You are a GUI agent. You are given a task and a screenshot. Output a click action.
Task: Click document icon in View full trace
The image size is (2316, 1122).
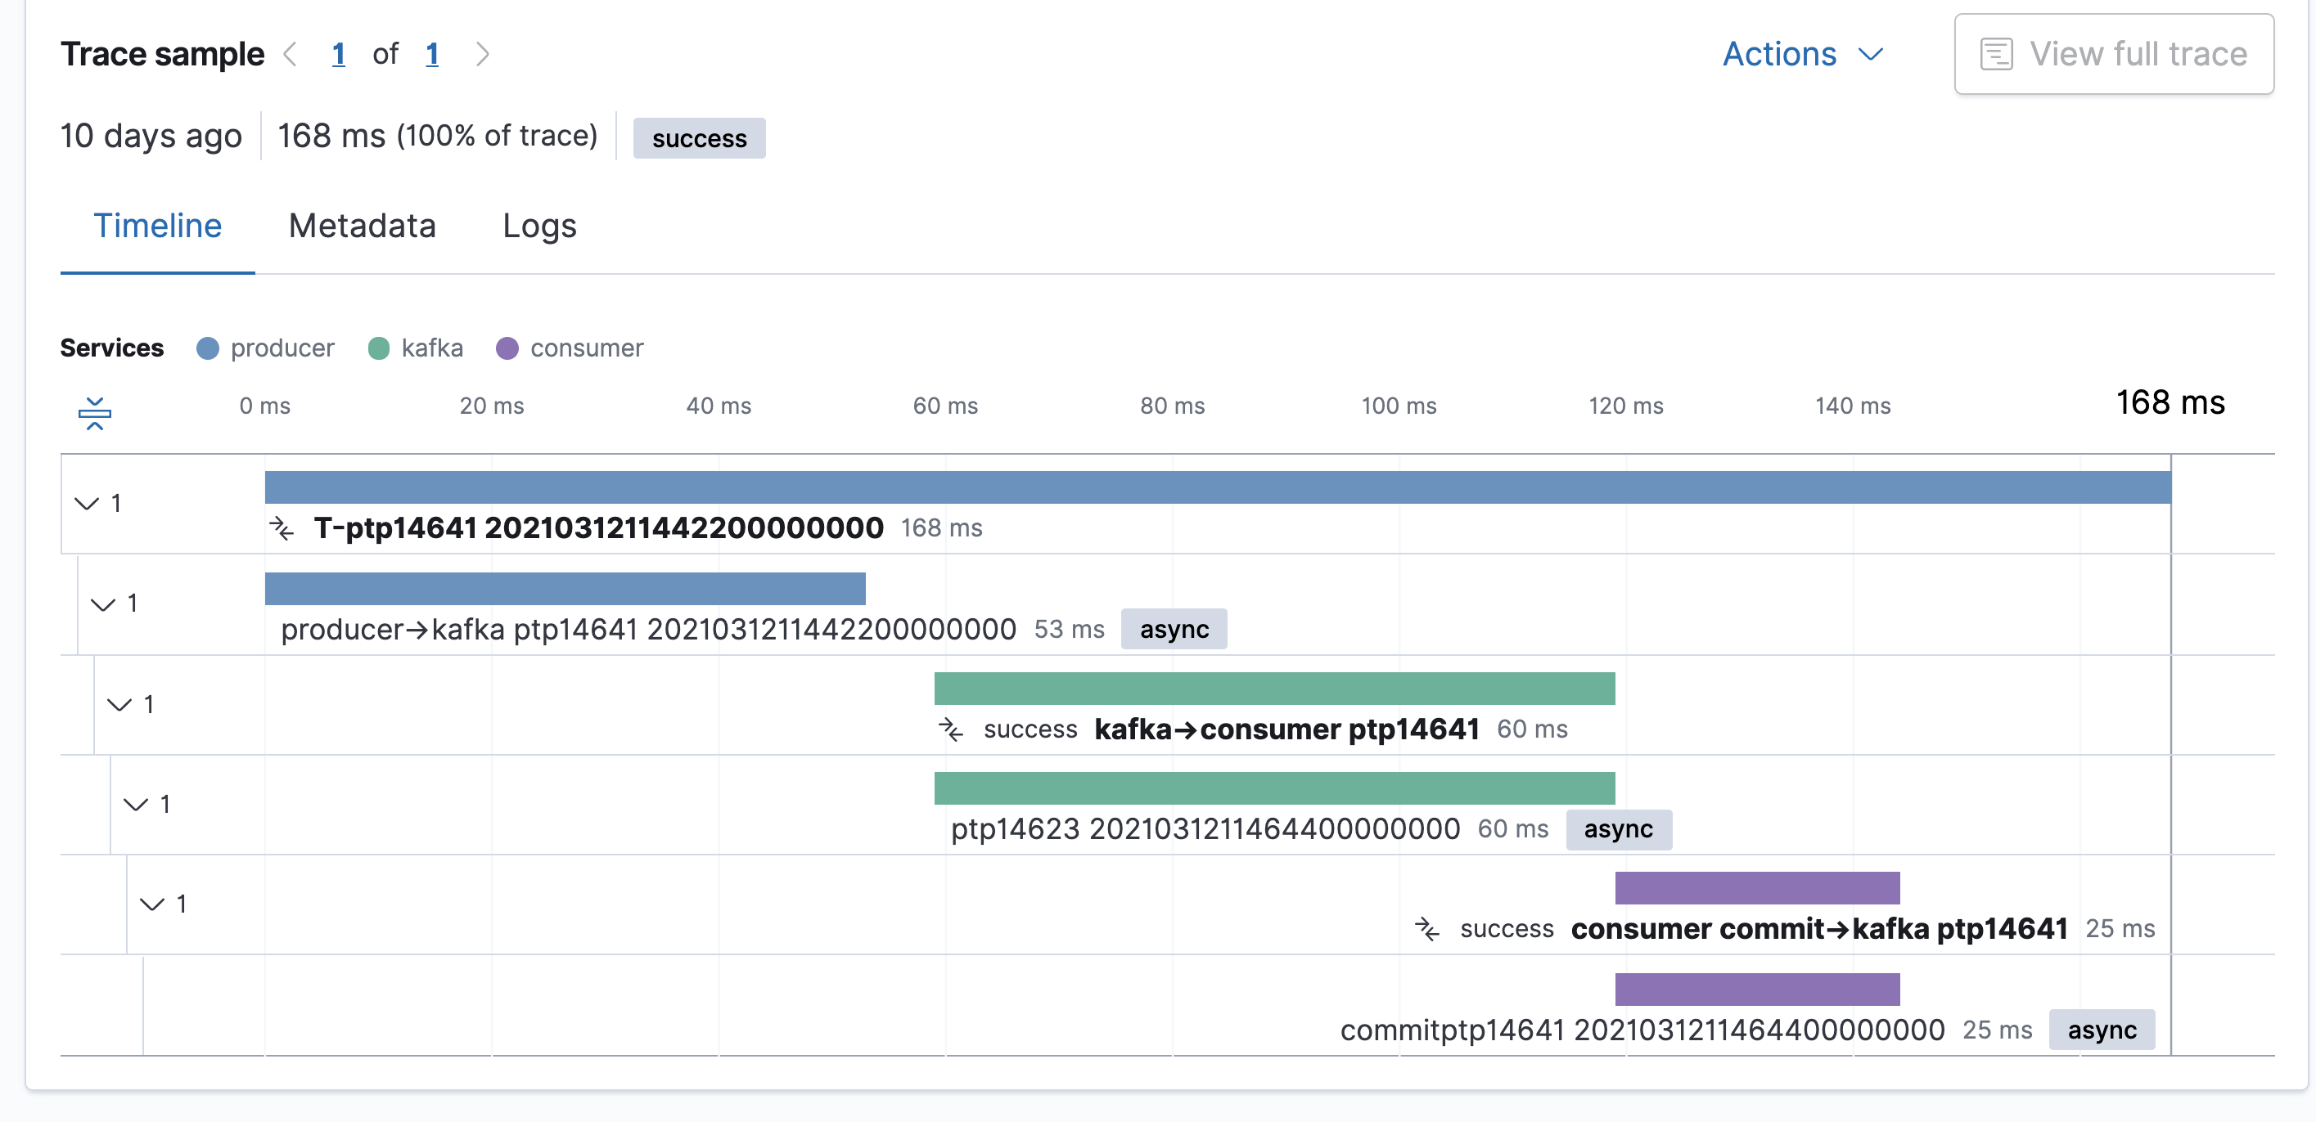coord(1996,55)
